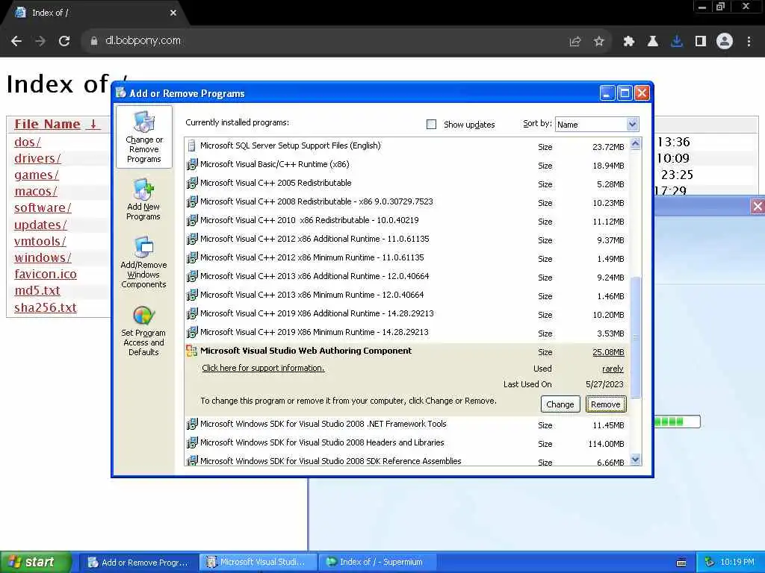
Task: Open windows/ directory link
Action: 43,257
